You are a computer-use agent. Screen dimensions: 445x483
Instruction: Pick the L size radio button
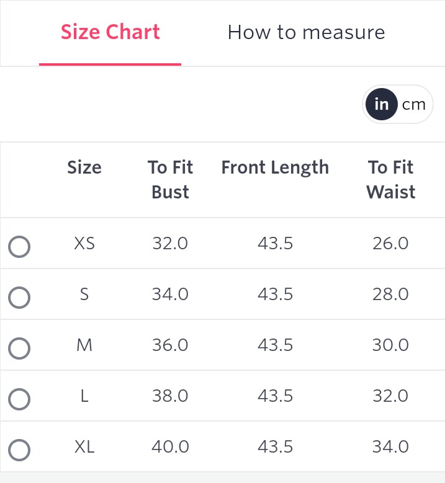[19, 399]
